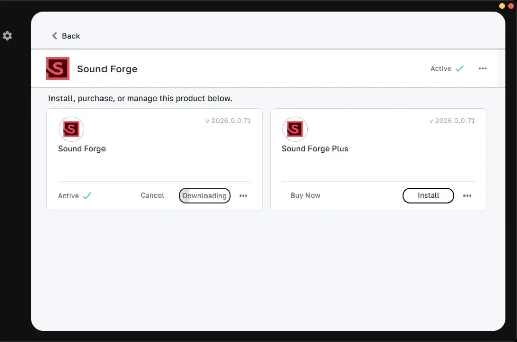Click the Sound Forge Plus card icon
The width and height of the screenshot is (517, 342).
295,129
